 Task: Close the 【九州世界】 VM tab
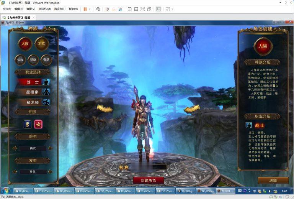coord(33,18)
